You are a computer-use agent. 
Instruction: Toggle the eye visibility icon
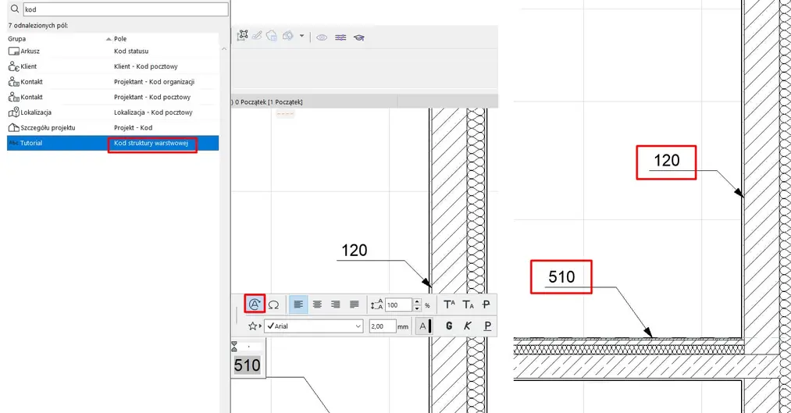(322, 37)
